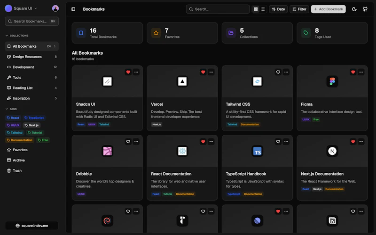Open the Square UI workspace dropdown
376x235 pixels.
tap(21, 8)
